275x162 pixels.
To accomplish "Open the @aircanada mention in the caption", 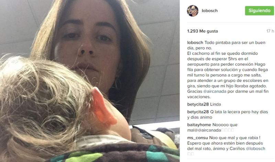I will pyautogui.click(x=214, y=91).
